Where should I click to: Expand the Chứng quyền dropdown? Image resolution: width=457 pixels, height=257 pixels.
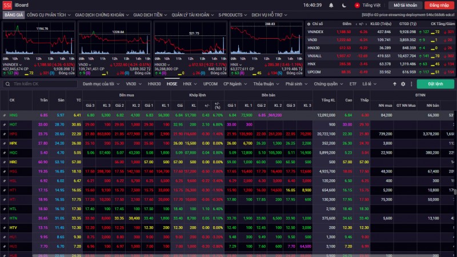click(328, 84)
